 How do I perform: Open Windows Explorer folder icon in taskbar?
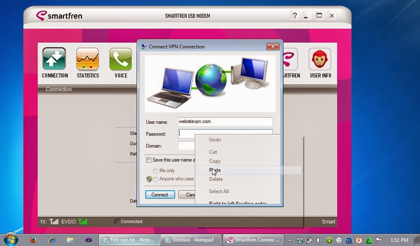70,240
